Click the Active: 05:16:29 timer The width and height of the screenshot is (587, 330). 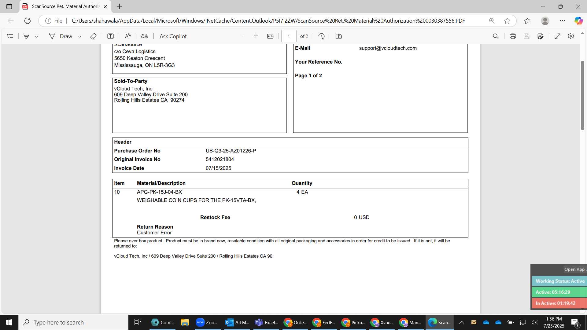(559, 292)
